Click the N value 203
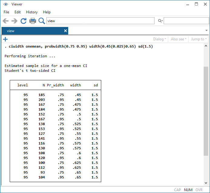This screenshot has width=210, height=193. click(x=42, y=100)
